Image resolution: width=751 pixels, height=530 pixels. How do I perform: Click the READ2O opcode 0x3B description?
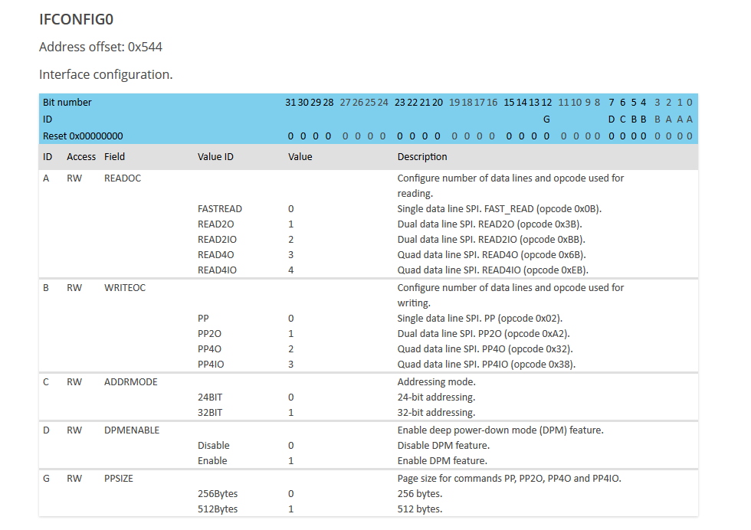click(x=490, y=224)
